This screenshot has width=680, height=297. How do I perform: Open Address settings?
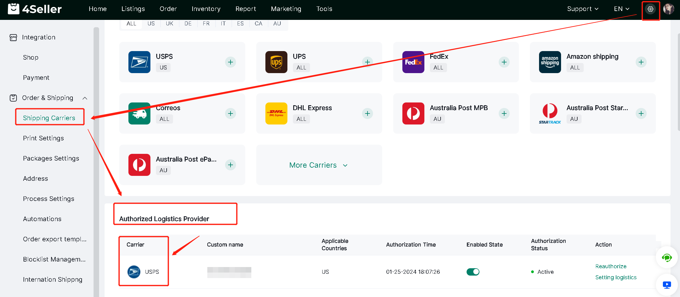coord(35,179)
